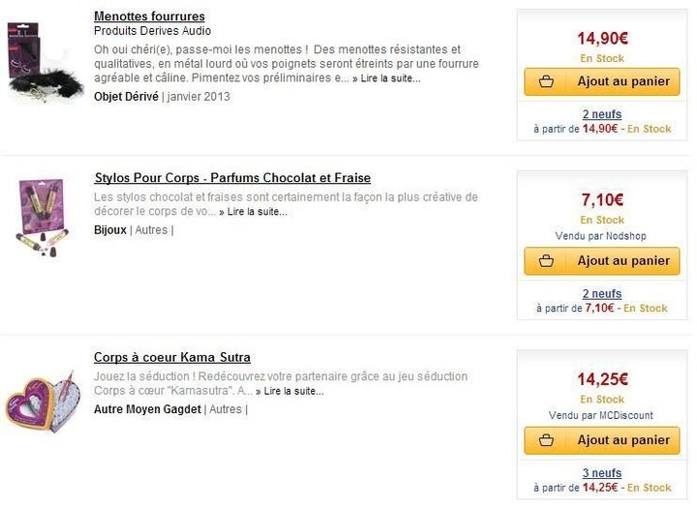Viewport: 697px width, 510px height.
Task: Click basket icon for Menottes fourrures
Action: coord(546,81)
